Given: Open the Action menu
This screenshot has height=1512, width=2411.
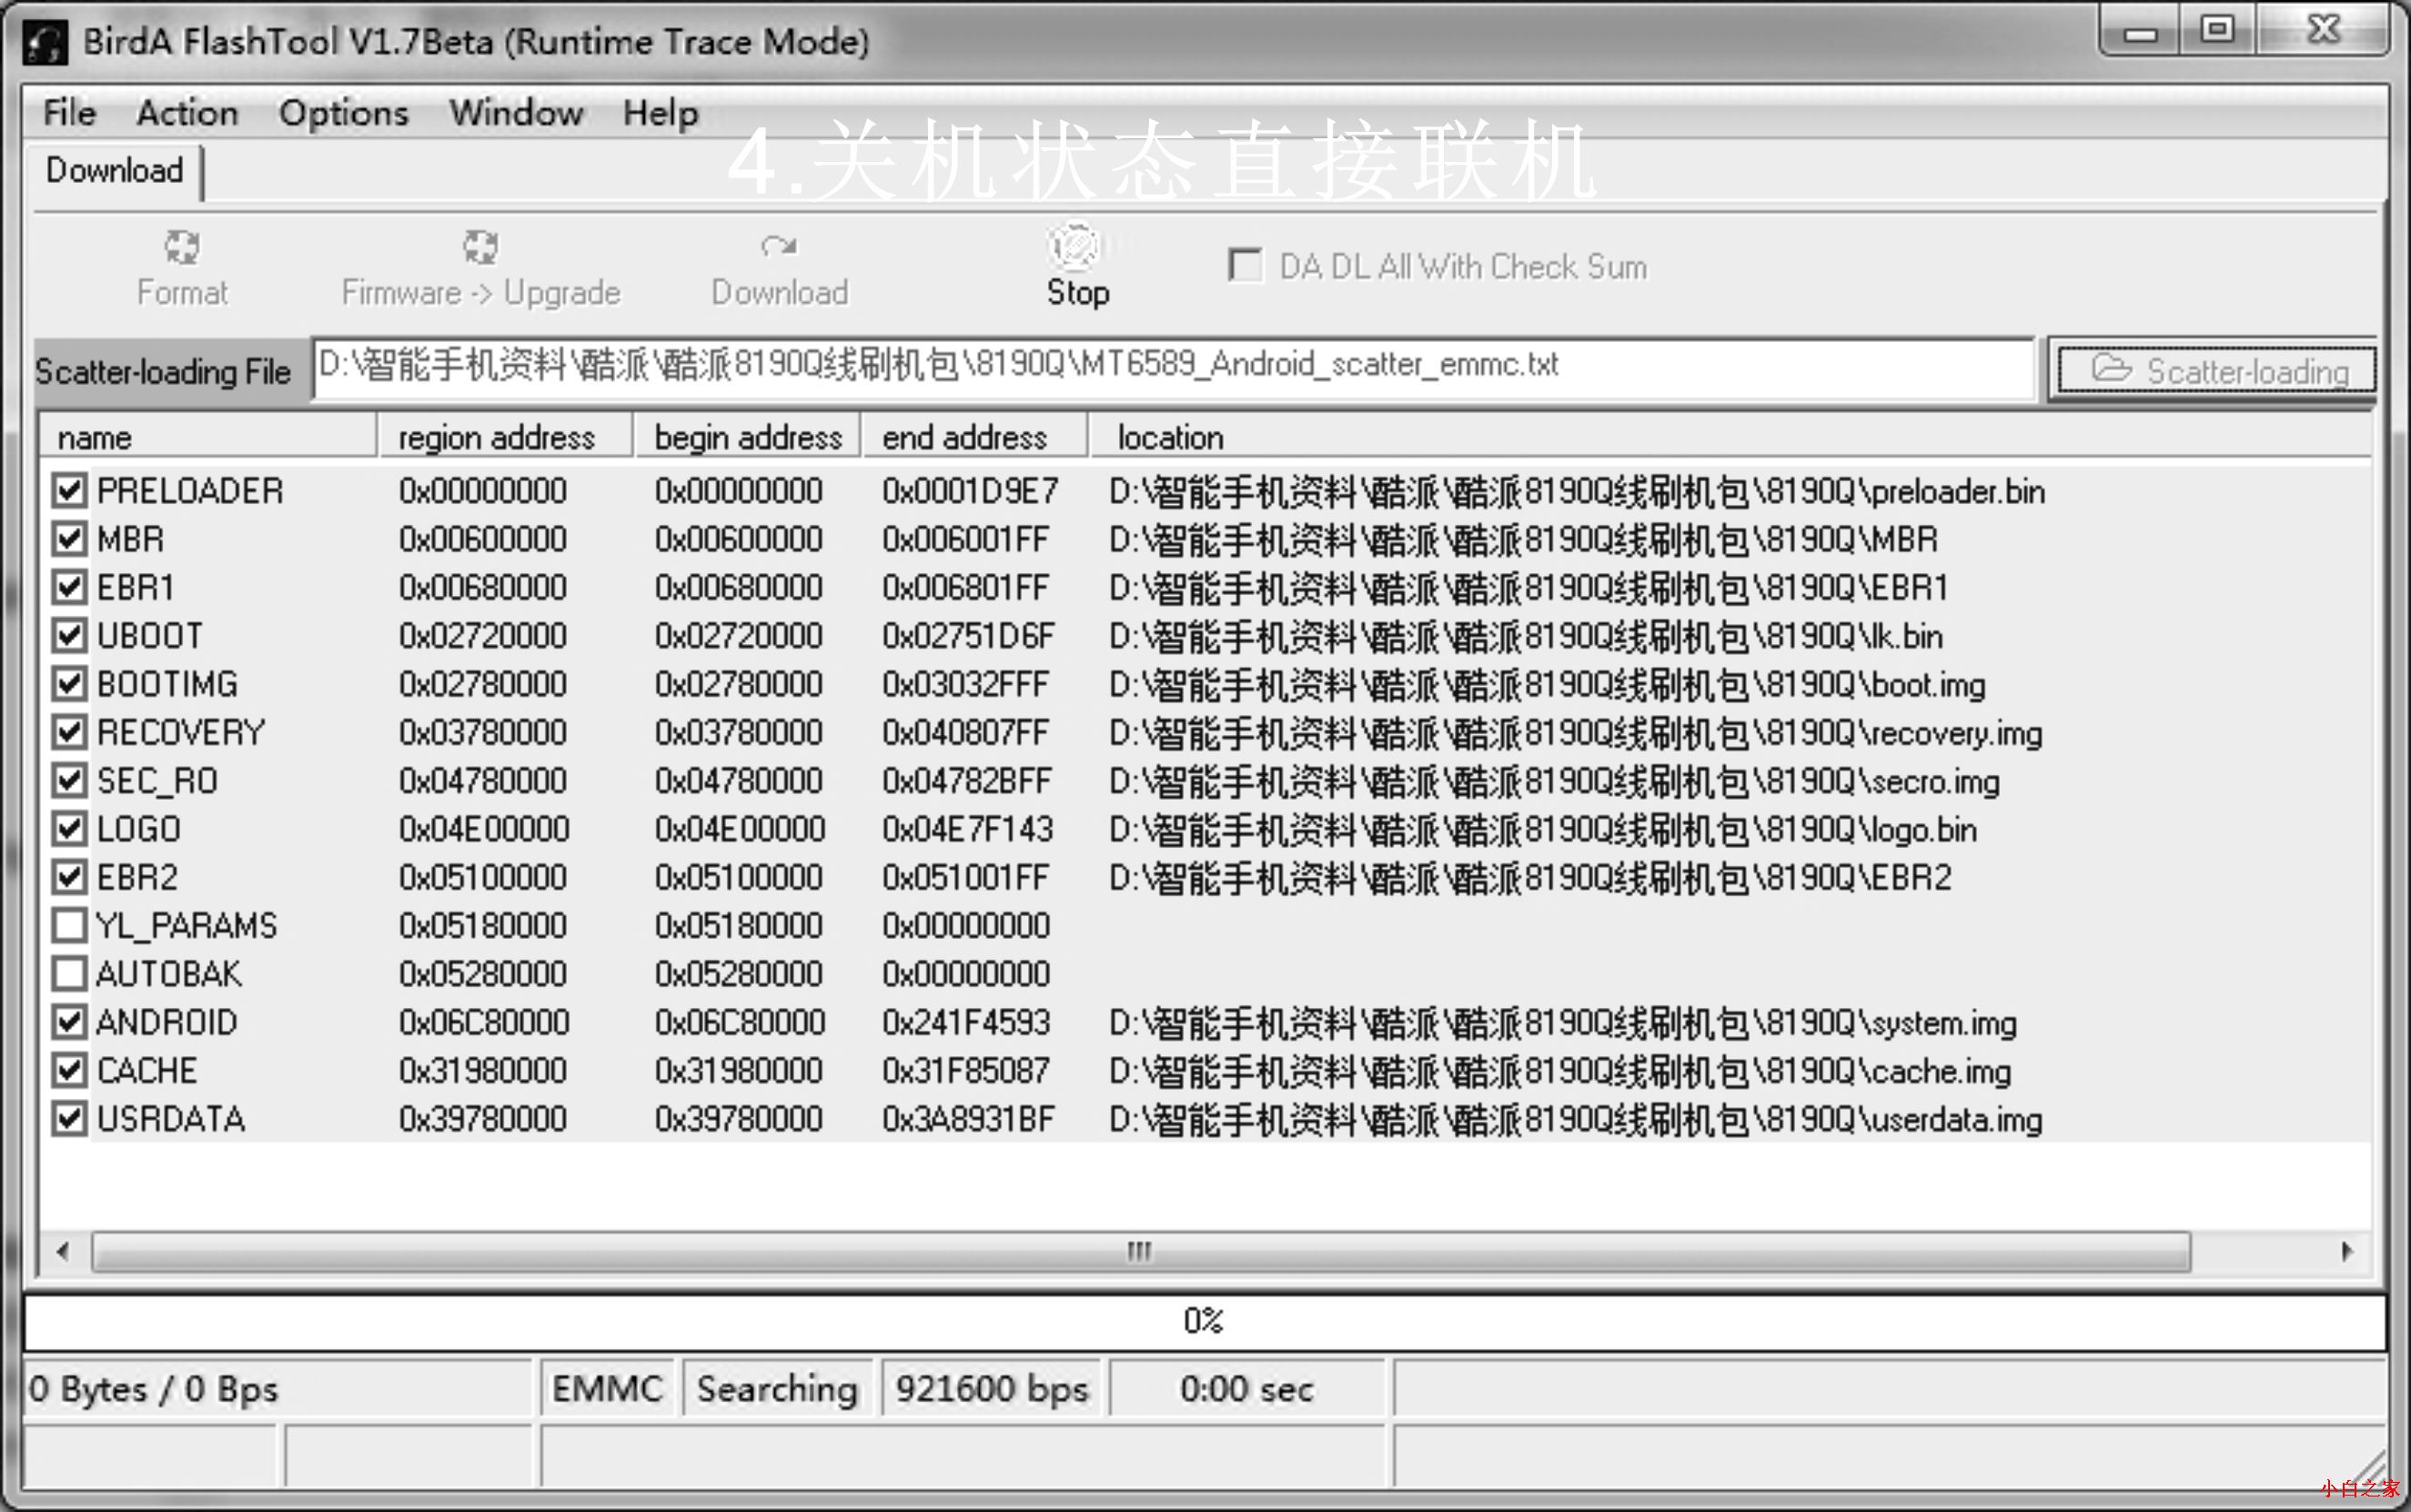Looking at the screenshot, I should (x=187, y=113).
